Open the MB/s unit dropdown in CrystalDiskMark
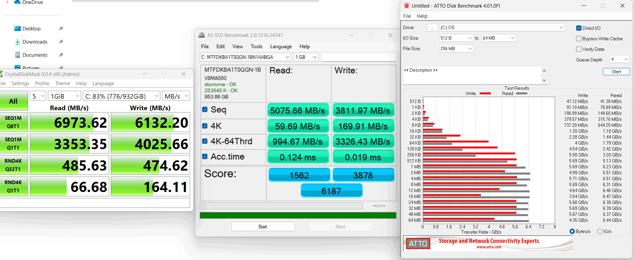This screenshot has width=634, height=260. 176,96
